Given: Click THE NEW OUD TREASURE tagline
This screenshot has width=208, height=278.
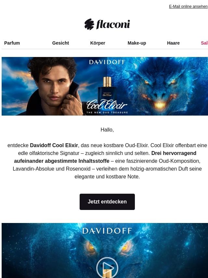Looking at the screenshot, I should click(x=107, y=113).
